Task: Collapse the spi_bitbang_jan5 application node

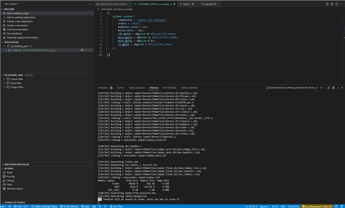Action: [x=4, y=46]
